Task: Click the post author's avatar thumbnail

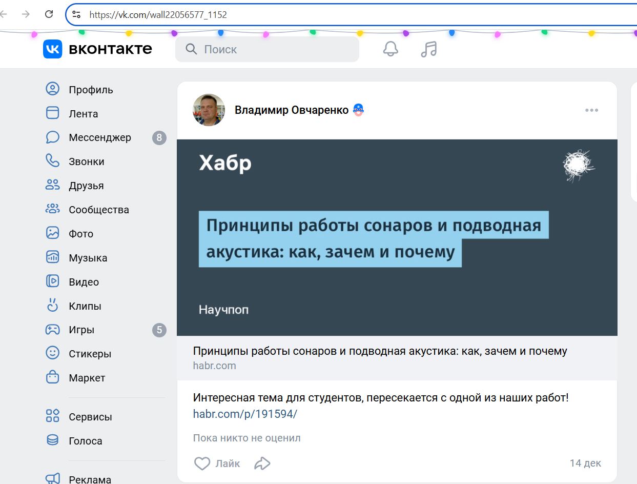Action: 209,110
